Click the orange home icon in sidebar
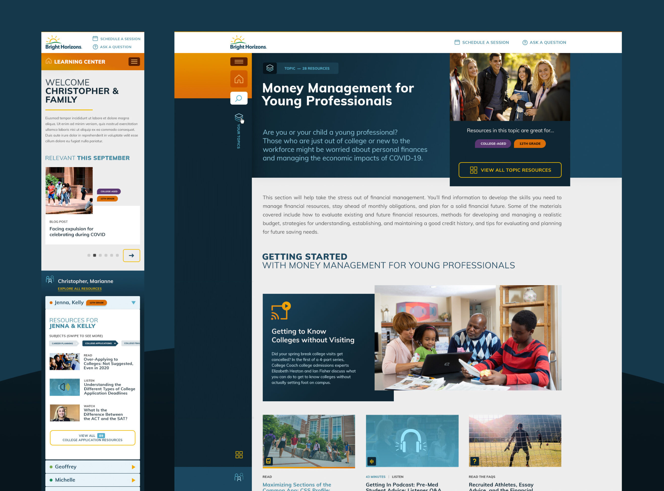664x491 pixels. (x=239, y=79)
